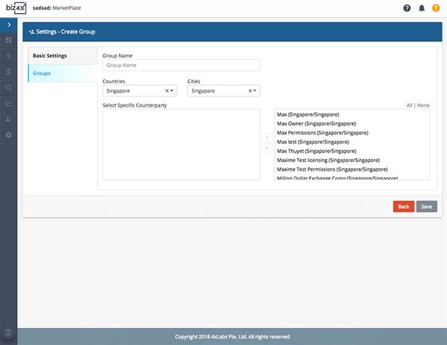Open the settings gear icon in the sidebar

click(x=9, y=135)
